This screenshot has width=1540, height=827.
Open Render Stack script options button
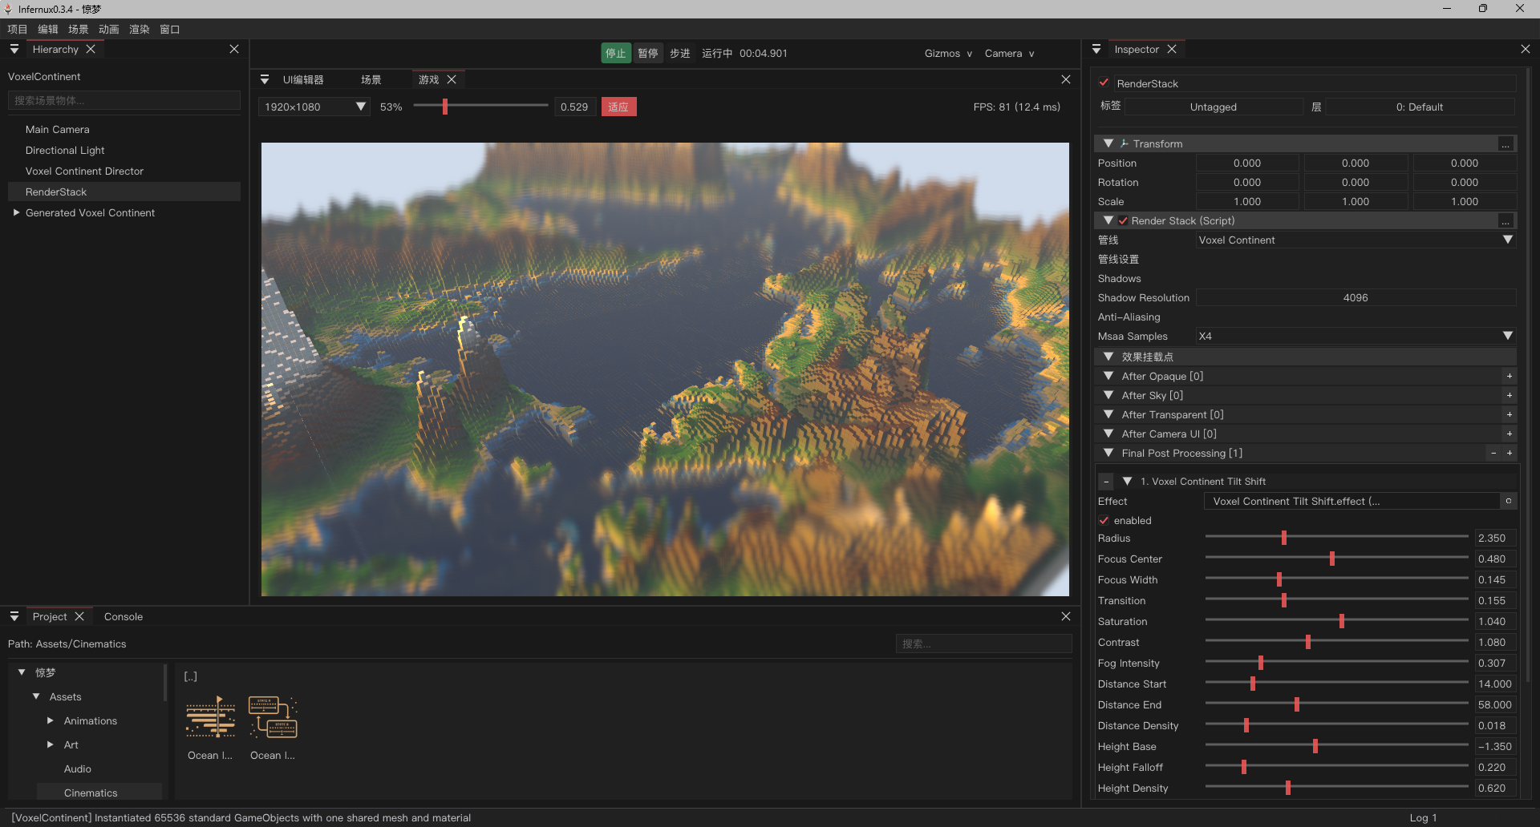1506,221
